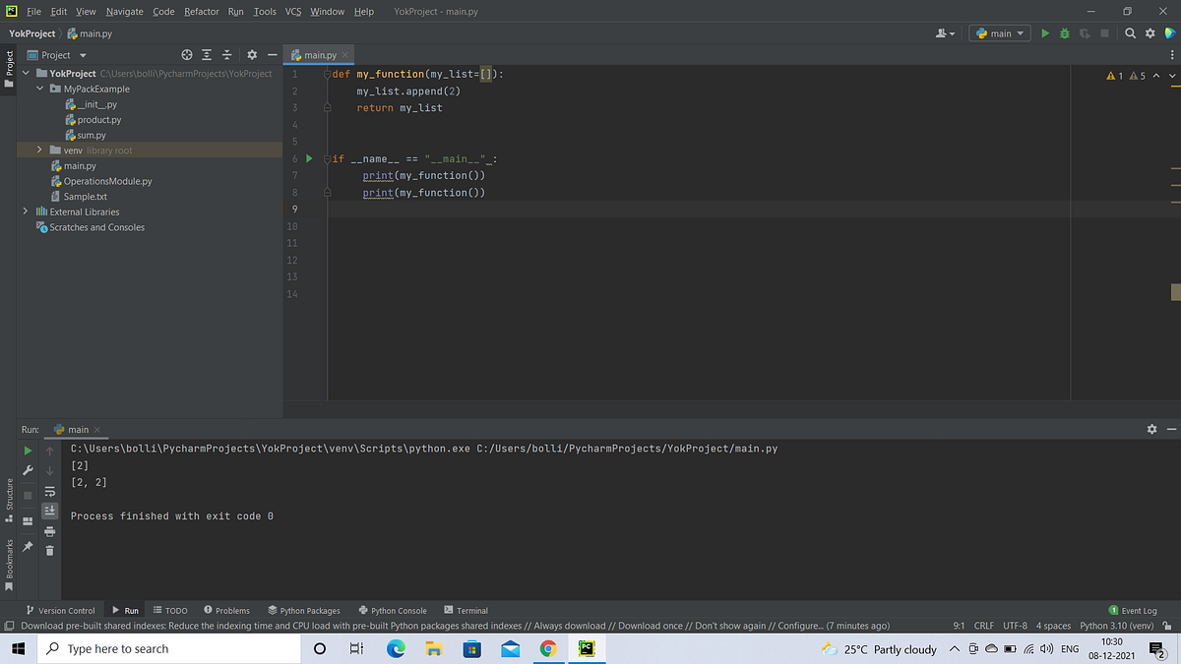
Task: Open the 'main' run configuration dropdown
Action: (1000, 33)
